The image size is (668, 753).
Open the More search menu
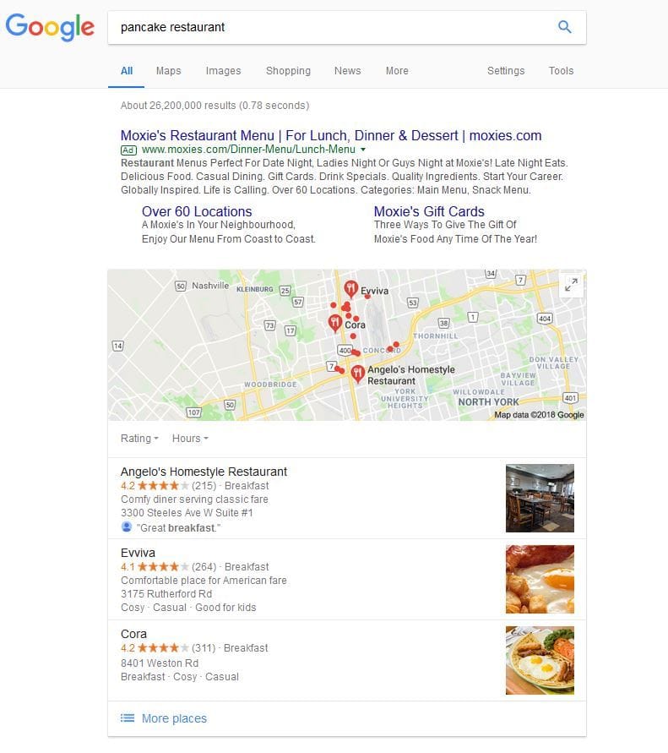tap(397, 71)
